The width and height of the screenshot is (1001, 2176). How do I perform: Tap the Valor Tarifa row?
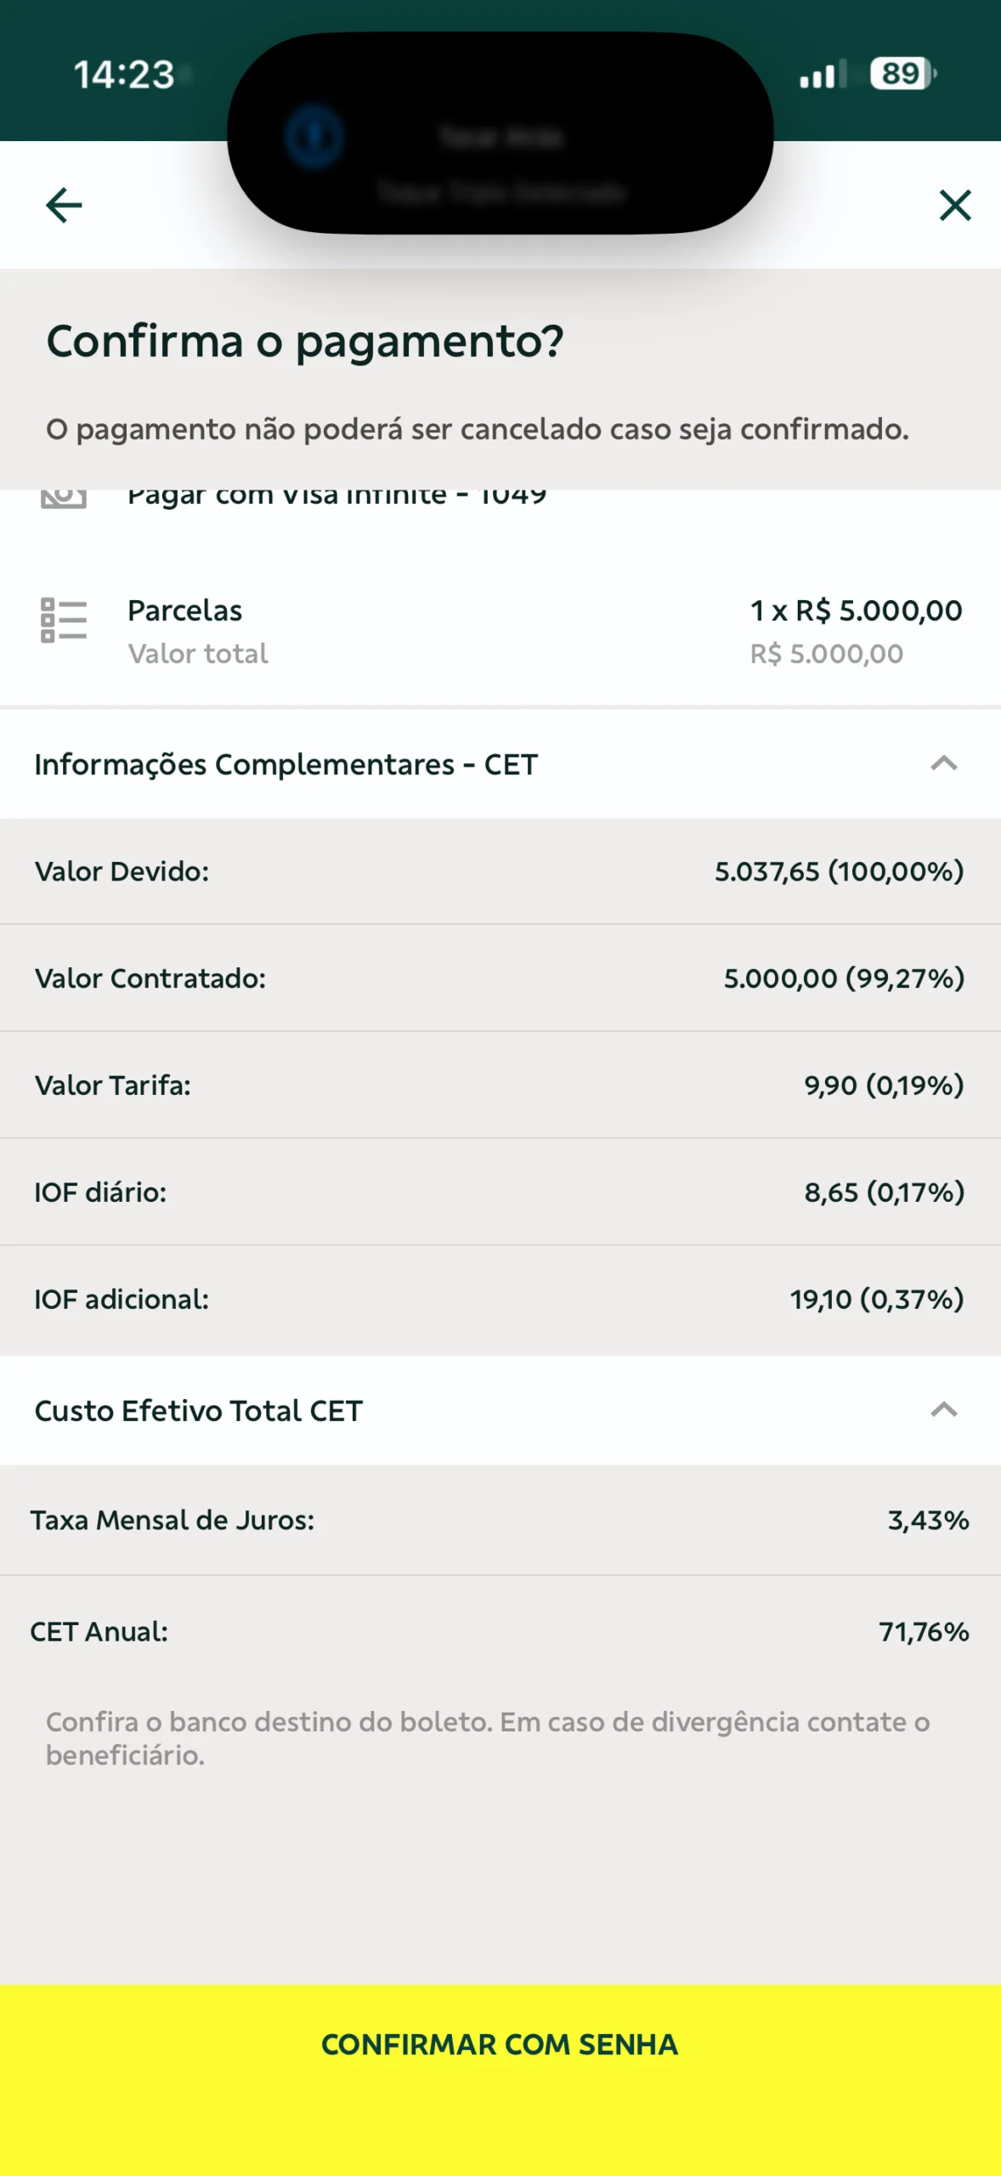[x=500, y=1085]
